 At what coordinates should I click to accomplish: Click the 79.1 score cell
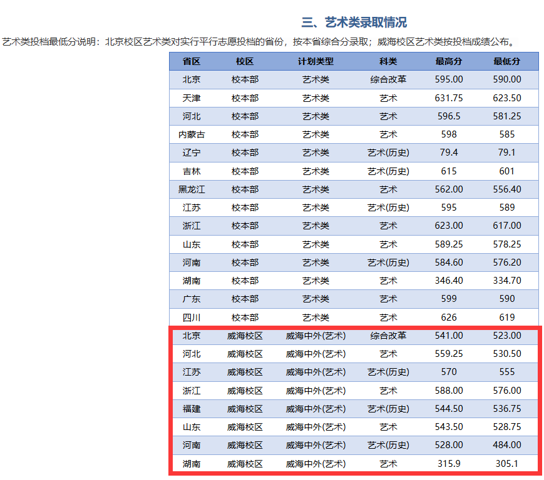click(x=507, y=152)
